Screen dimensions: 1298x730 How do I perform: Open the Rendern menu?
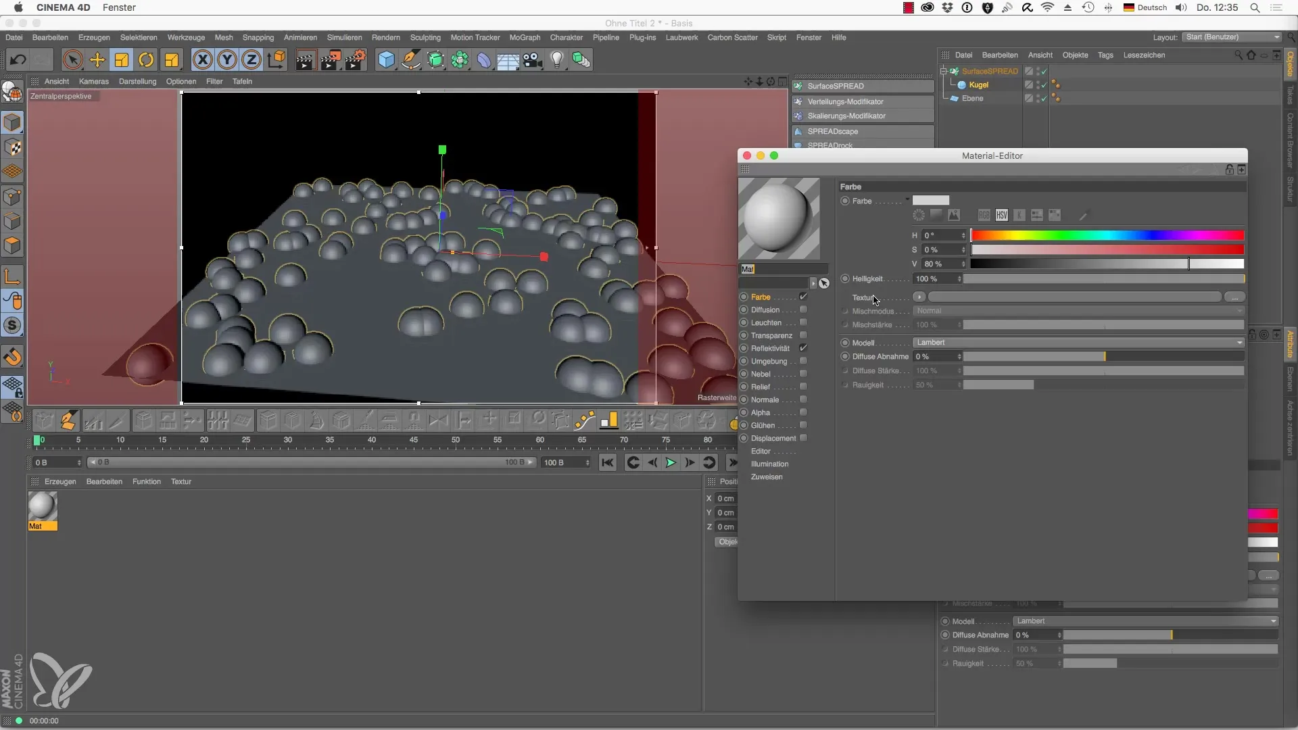[385, 37]
